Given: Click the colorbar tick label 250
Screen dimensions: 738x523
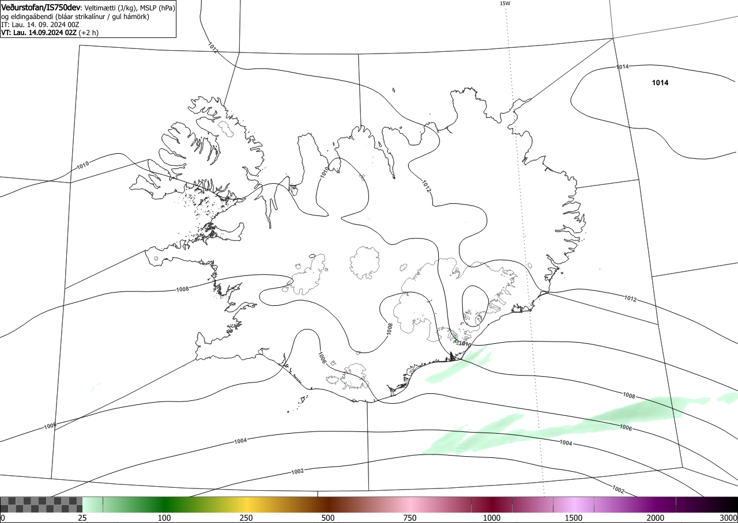Looking at the screenshot, I should [246, 518].
